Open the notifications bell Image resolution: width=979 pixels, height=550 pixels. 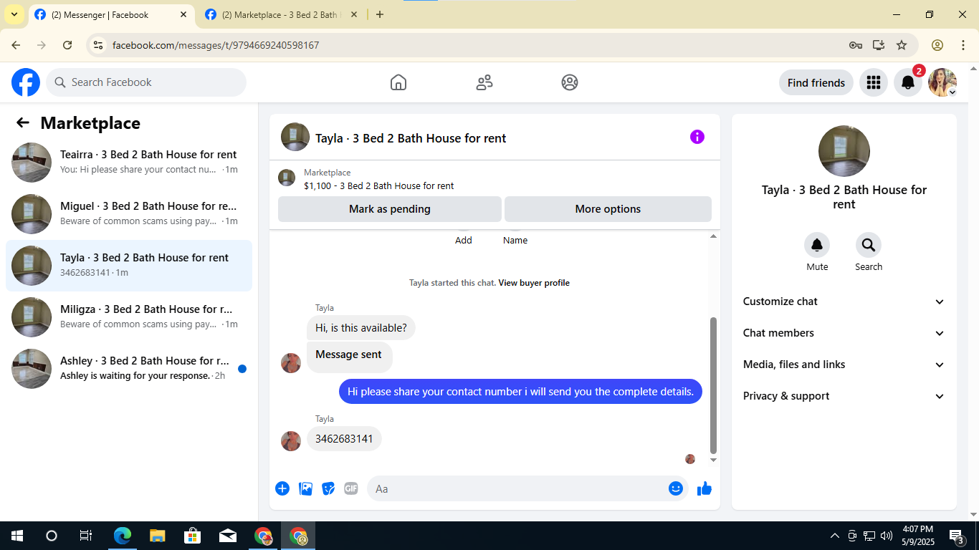[907, 82]
